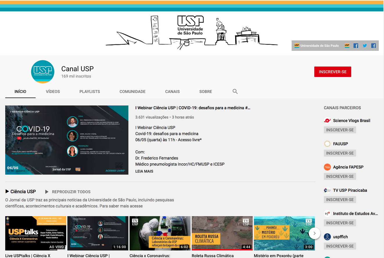Click the Instituto de Estudos Av... channel name

click(356, 214)
